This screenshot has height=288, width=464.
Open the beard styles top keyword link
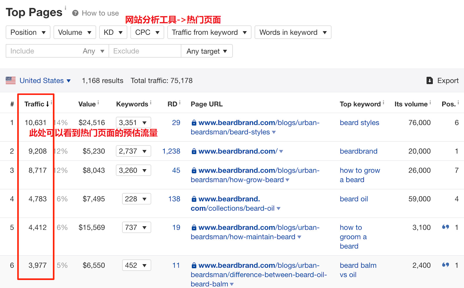(359, 123)
